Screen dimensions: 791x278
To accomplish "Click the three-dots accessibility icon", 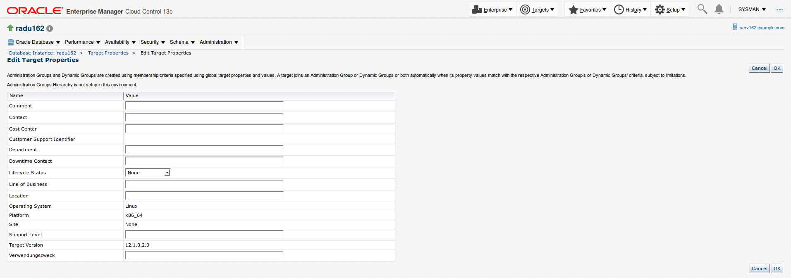I will click(779, 10).
